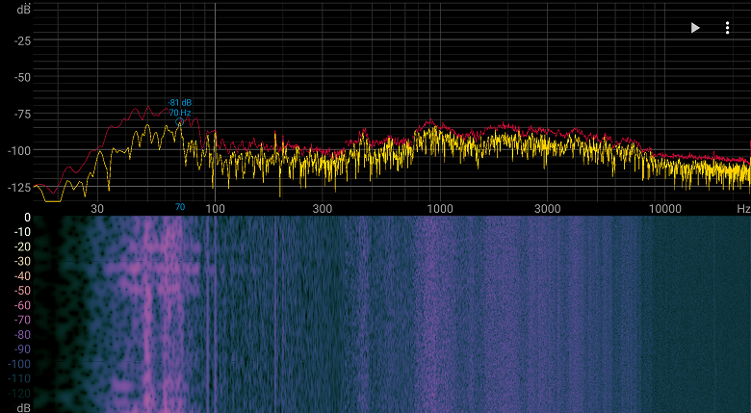Click the '-81 dB' peak label
751x413 pixels.
tap(180, 103)
